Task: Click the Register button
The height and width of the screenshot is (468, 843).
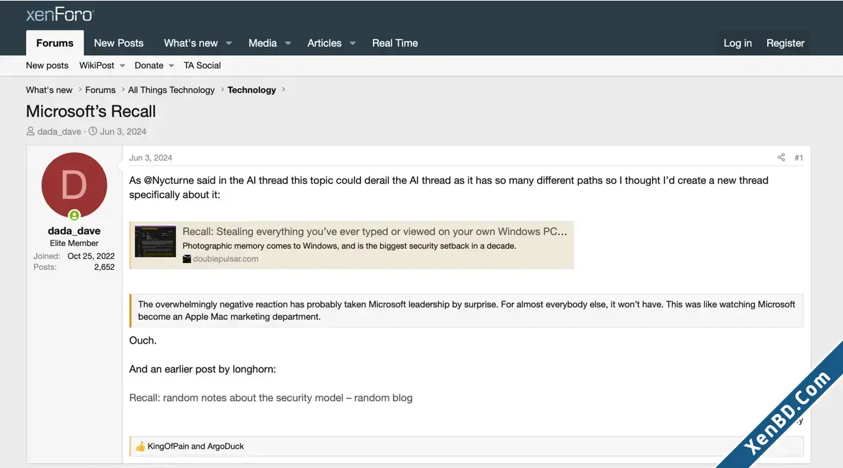Action: [x=785, y=43]
